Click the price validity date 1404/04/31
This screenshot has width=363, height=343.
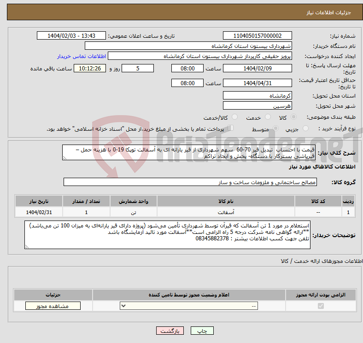(257, 83)
